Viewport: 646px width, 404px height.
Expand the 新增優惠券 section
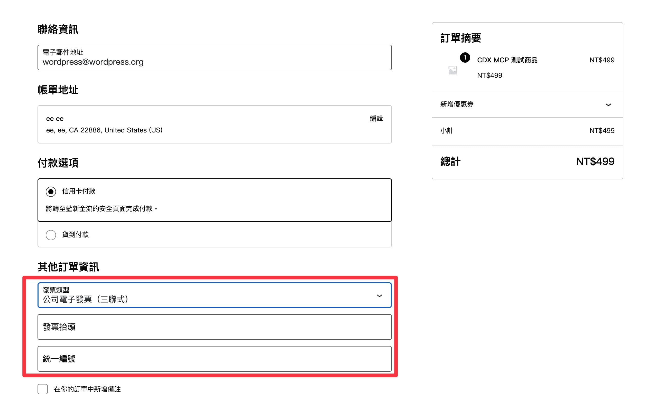tap(527, 104)
